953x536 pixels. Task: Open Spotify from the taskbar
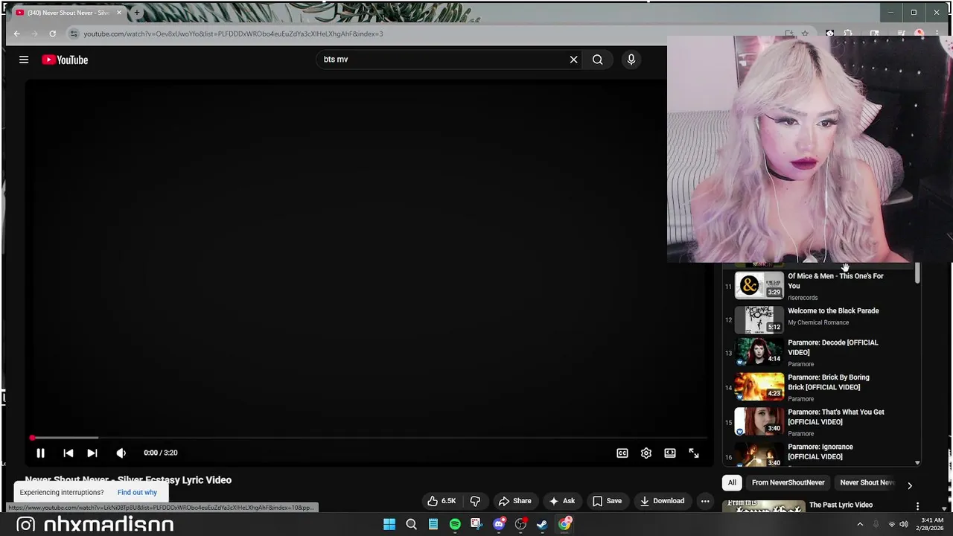coord(455,524)
